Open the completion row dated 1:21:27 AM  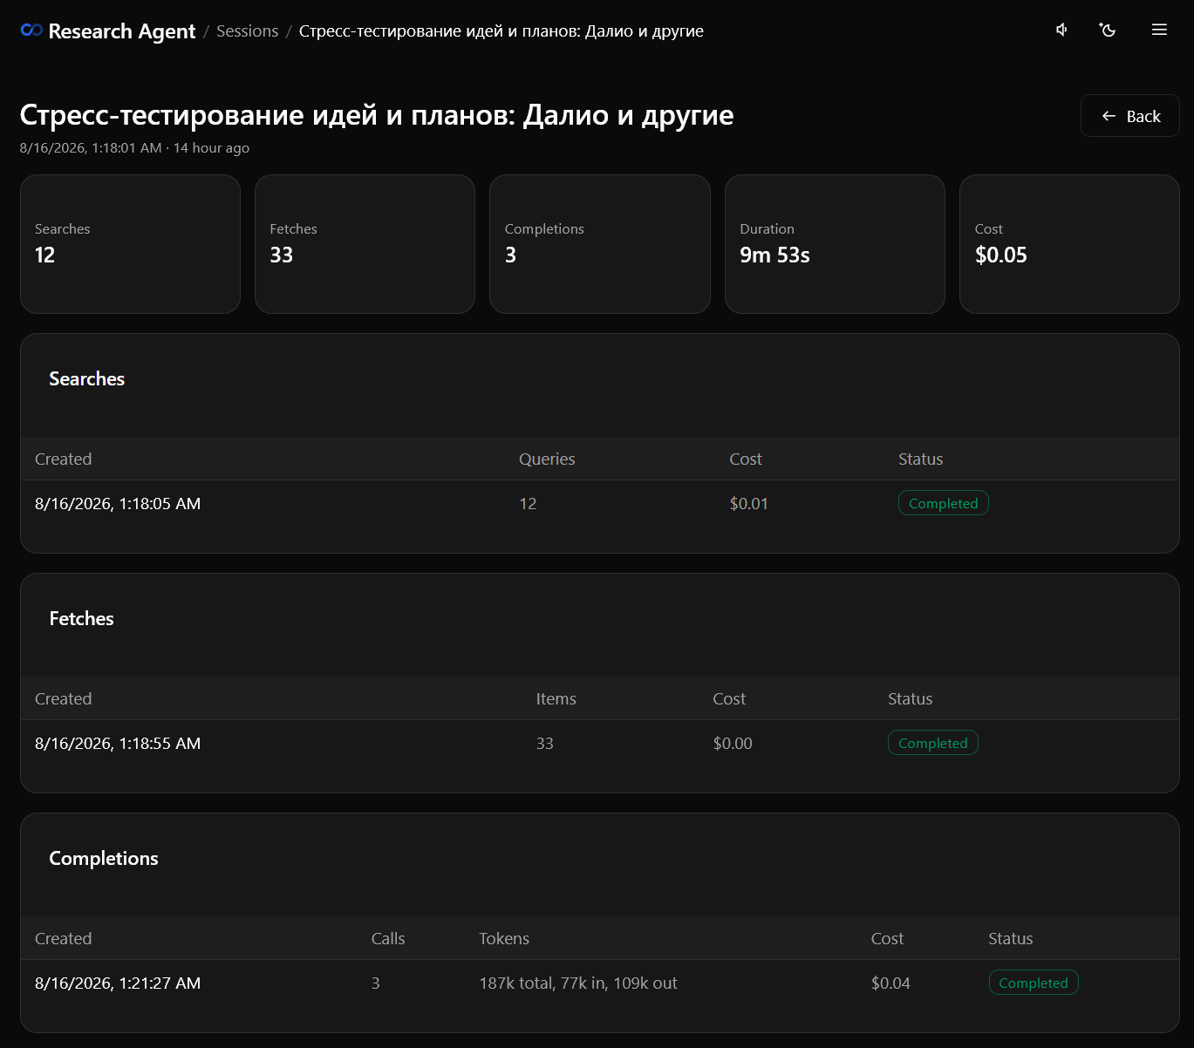[x=600, y=983]
